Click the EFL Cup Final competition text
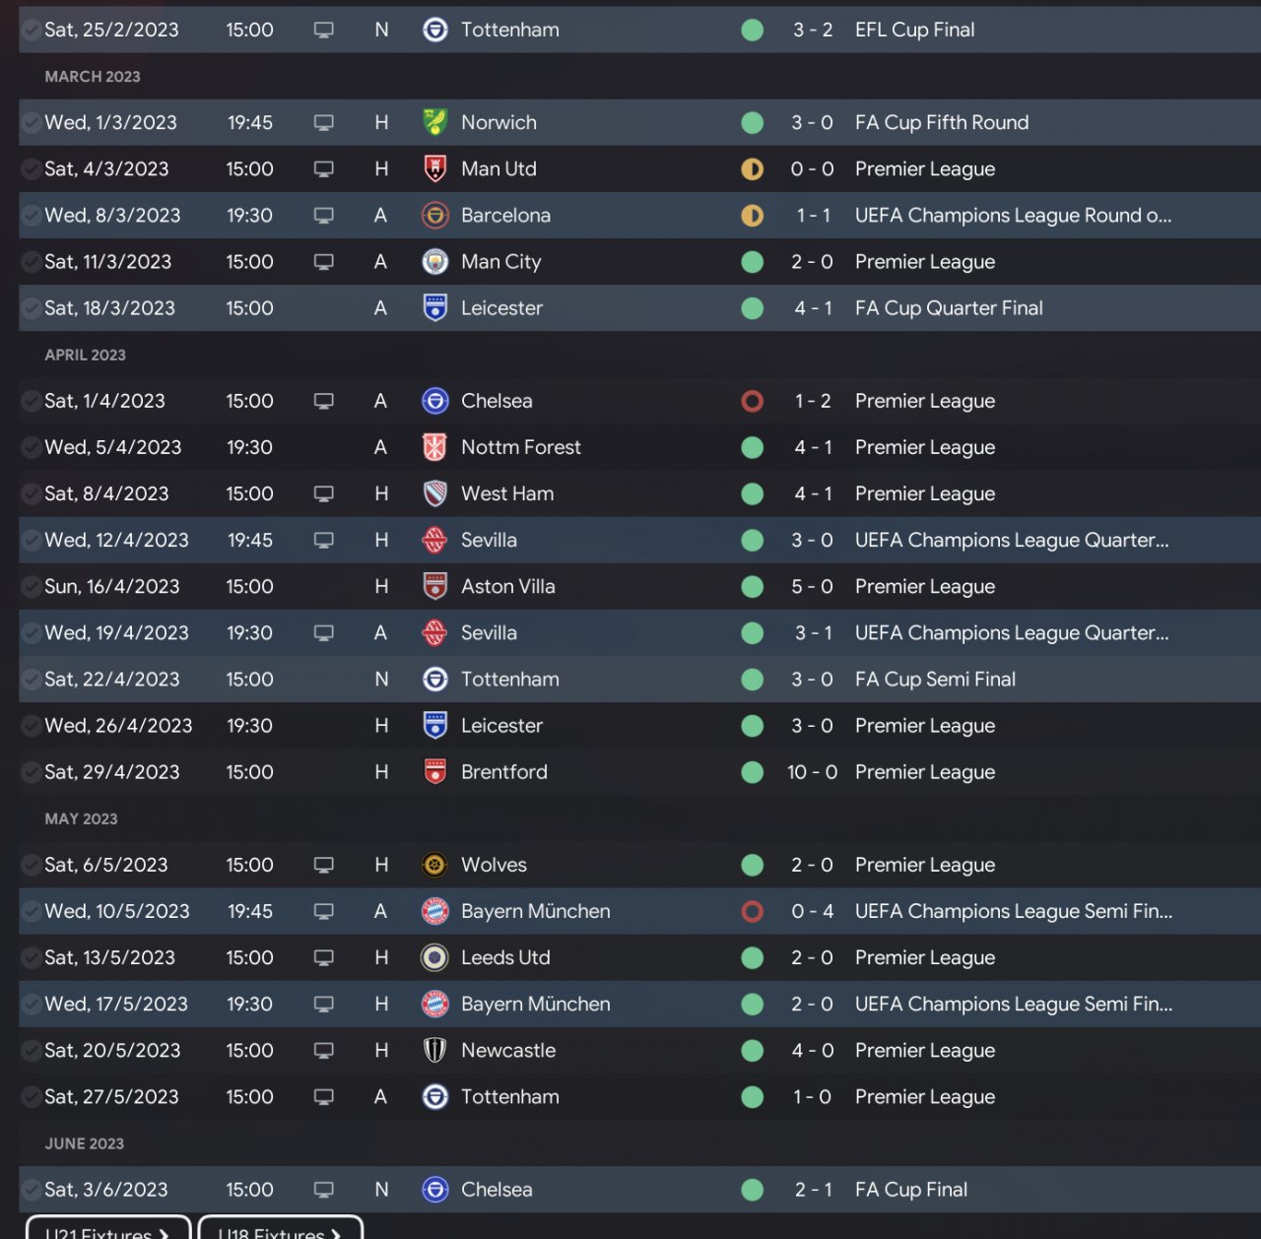1261x1239 pixels. click(x=914, y=30)
